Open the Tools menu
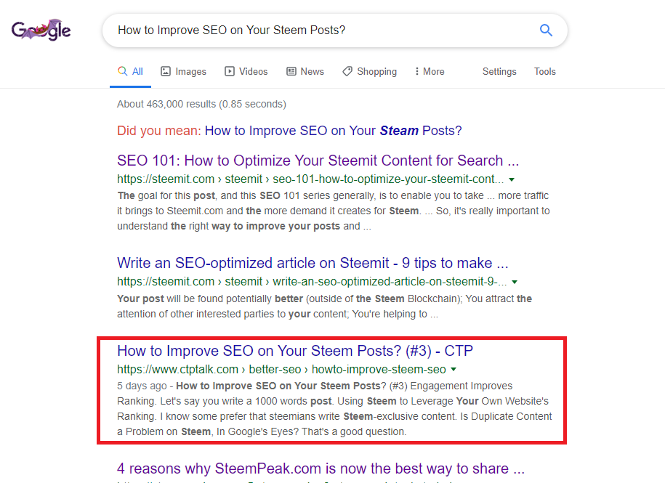Viewport: 665px width, 483px height. [544, 72]
